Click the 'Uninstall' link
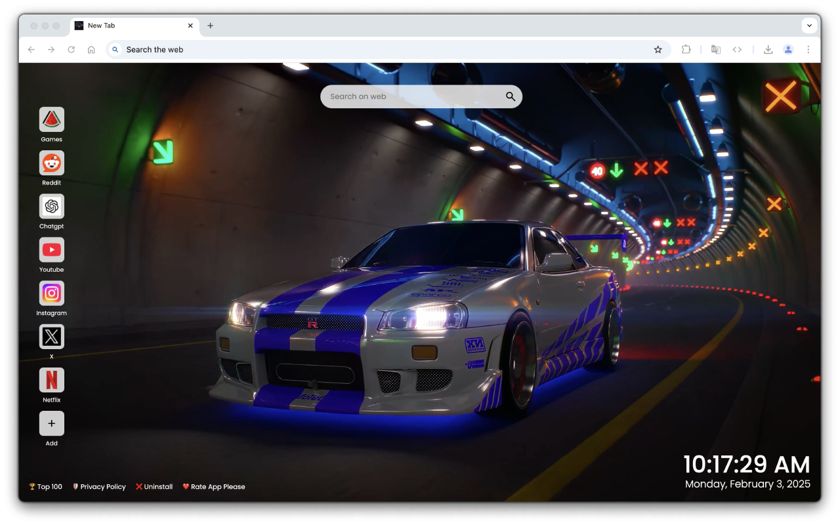 point(154,487)
